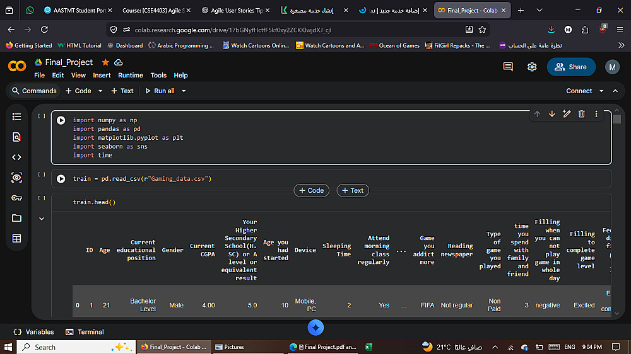
Task: Collapse the header with the top-right chevron
Action: coord(616,91)
